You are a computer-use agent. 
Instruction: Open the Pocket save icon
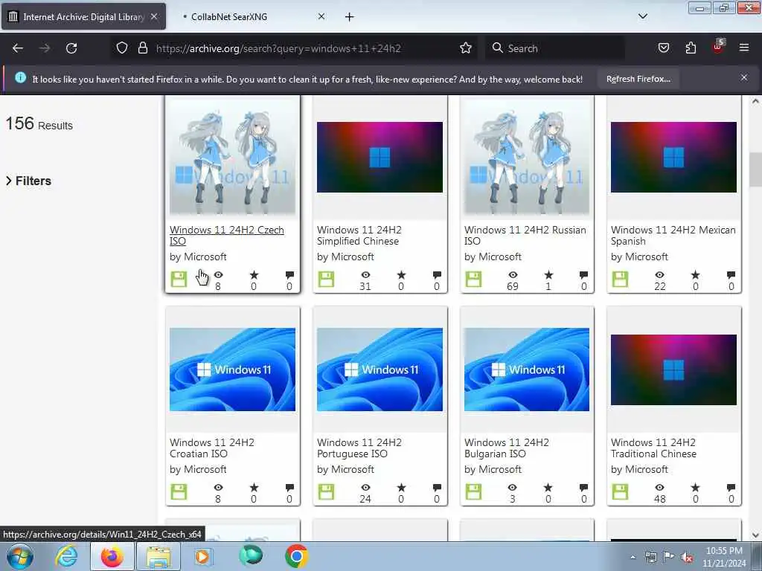tap(663, 48)
